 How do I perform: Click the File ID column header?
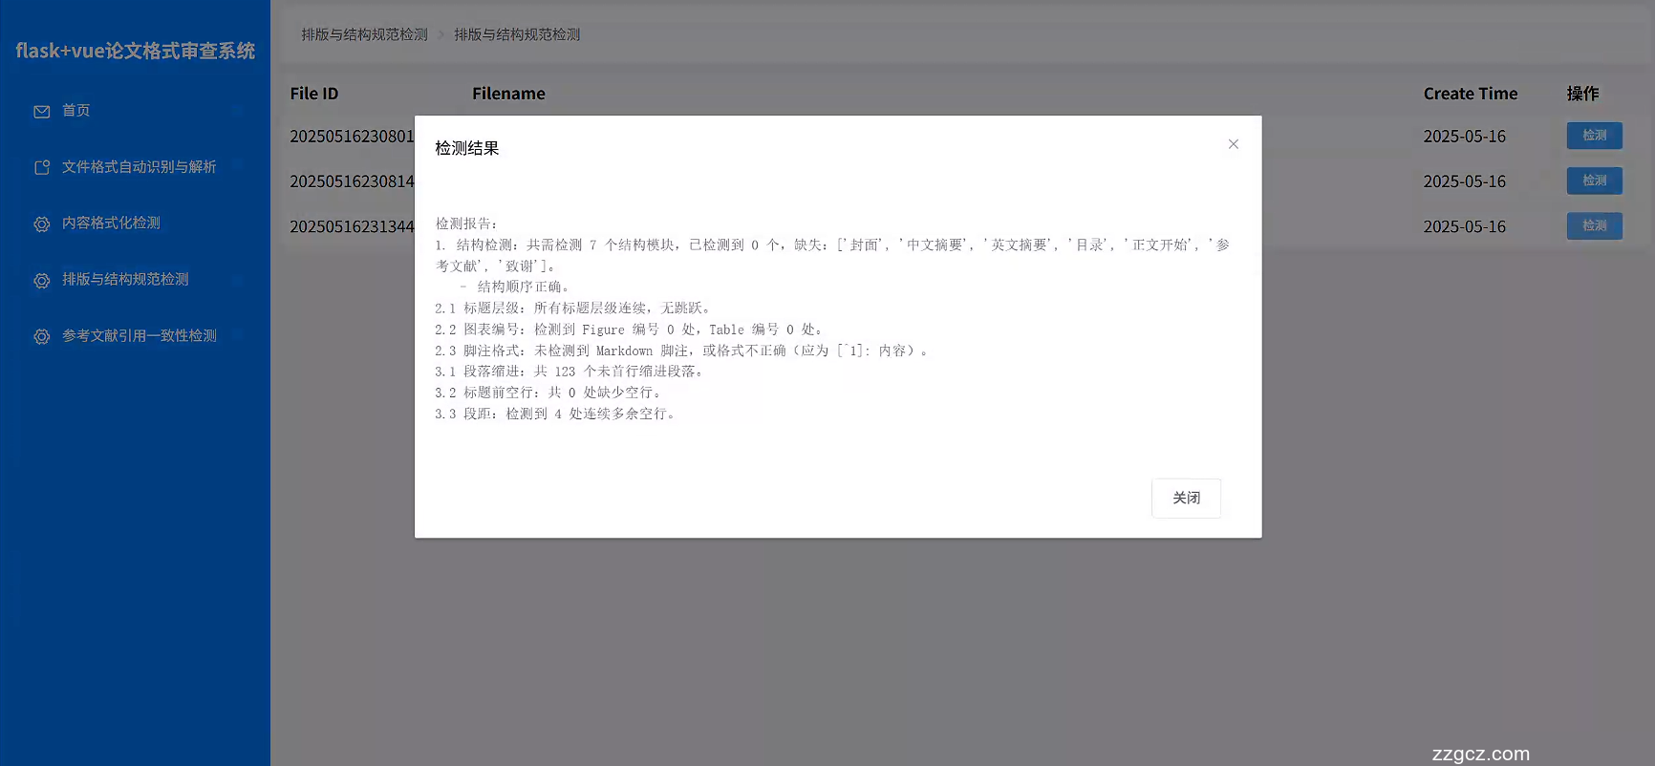[x=314, y=94]
